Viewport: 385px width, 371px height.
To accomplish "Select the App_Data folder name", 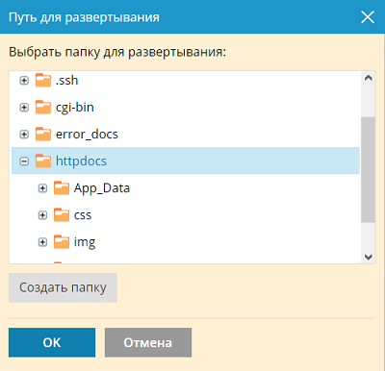I will (x=102, y=188).
